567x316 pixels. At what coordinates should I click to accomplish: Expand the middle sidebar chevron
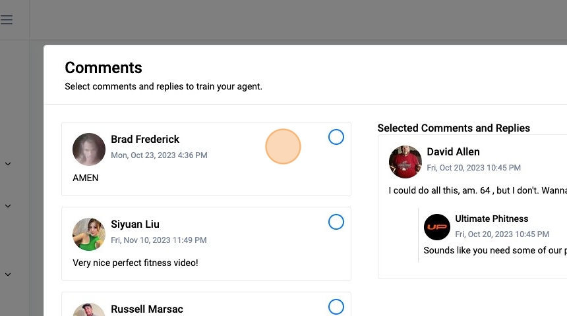pyautogui.click(x=8, y=206)
